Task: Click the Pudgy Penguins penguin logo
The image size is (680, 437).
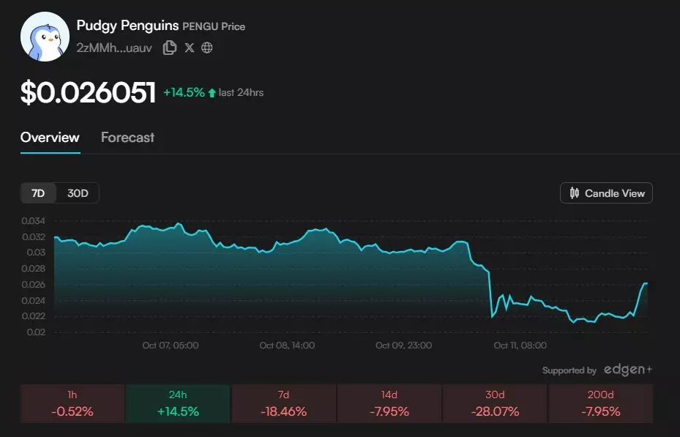Action: point(45,37)
